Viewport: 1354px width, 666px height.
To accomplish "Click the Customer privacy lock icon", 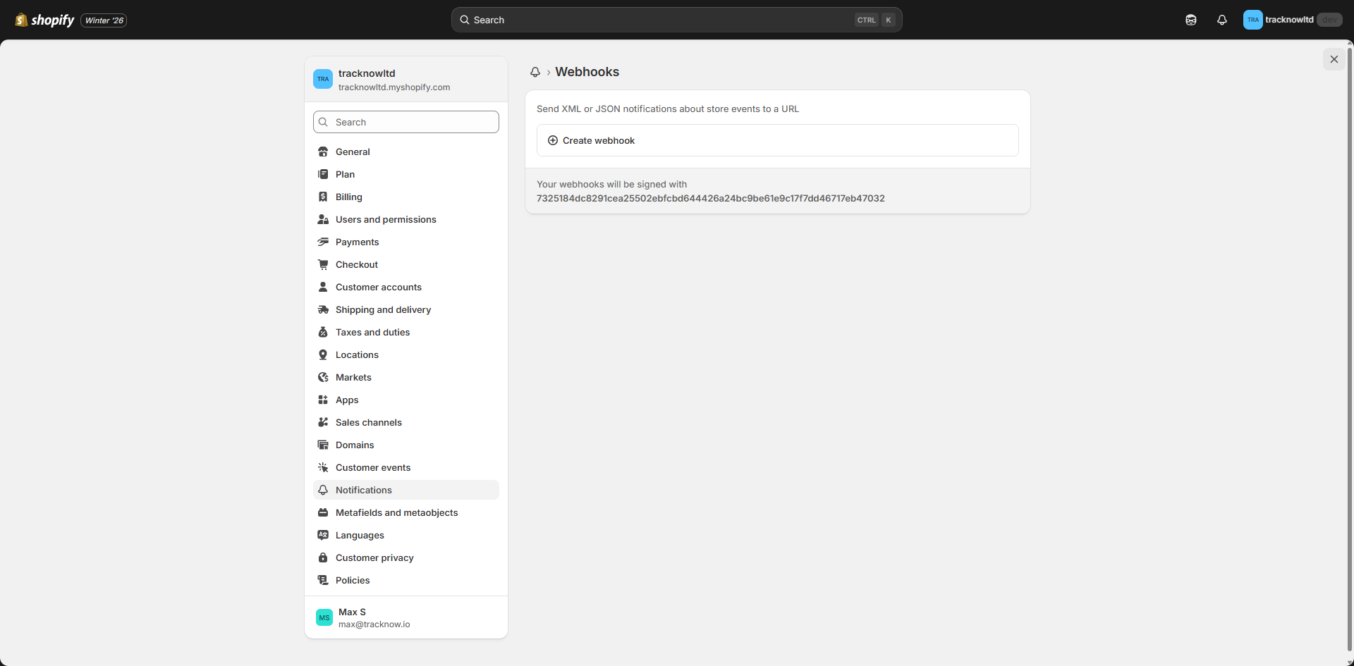I will (323, 557).
